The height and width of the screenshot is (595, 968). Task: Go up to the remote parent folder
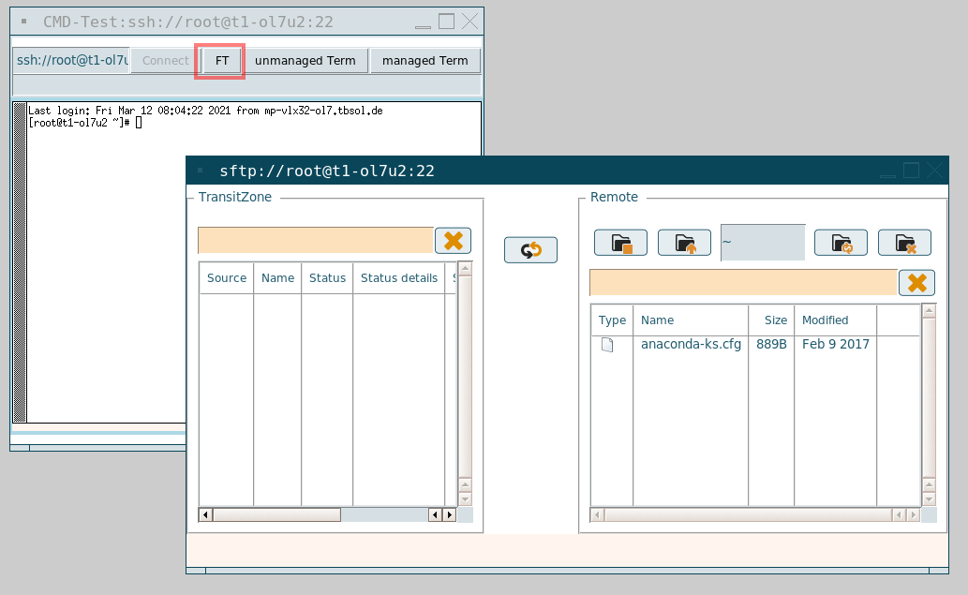click(x=684, y=243)
